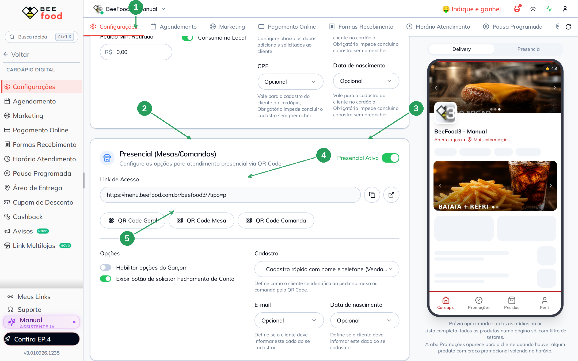Toggle the Consumo no Local switch
The width and height of the screenshot is (578, 361).
(187, 38)
